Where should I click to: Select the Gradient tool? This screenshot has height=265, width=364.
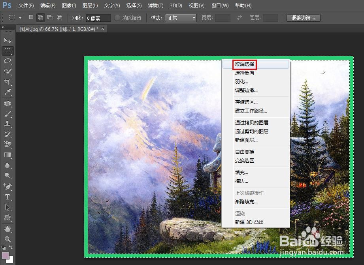(x=7, y=154)
